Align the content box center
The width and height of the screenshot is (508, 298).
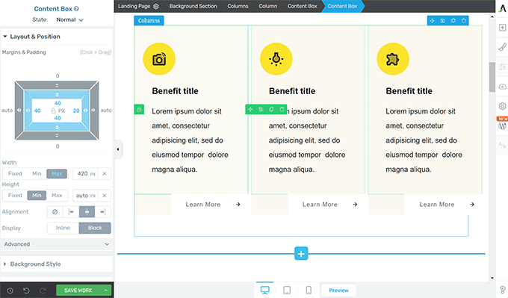tap(87, 212)
